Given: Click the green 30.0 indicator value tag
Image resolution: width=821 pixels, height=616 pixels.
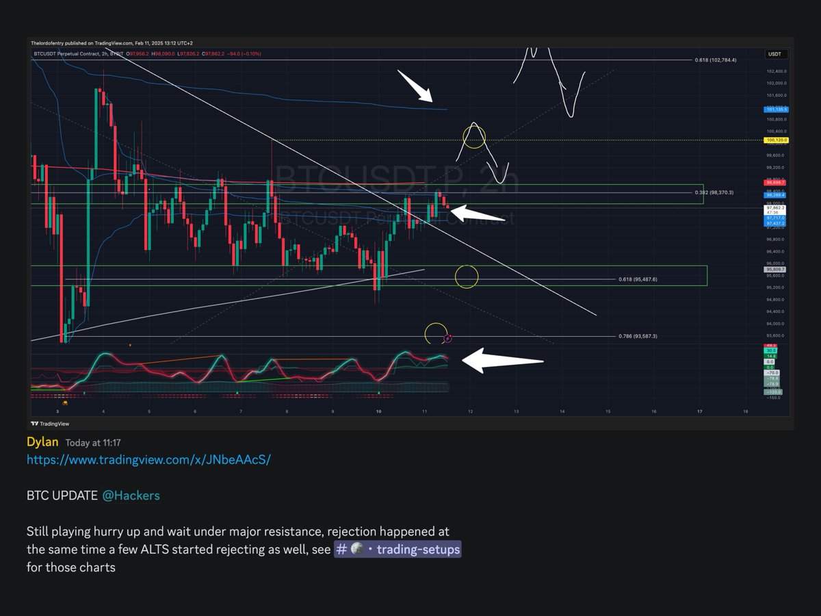Looking at the screenshot, I should coord(770,350).
